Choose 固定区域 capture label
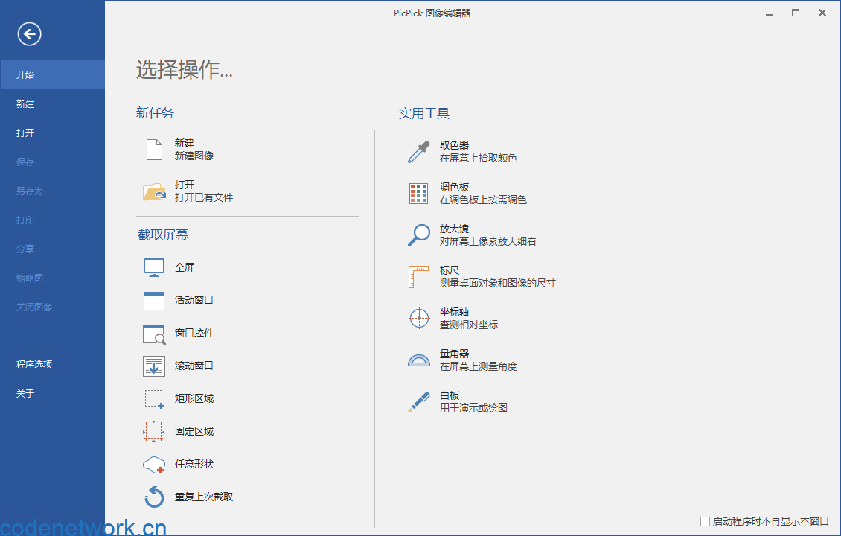The height and width of the screenshot is (536, 841). [x=194, y=431]
